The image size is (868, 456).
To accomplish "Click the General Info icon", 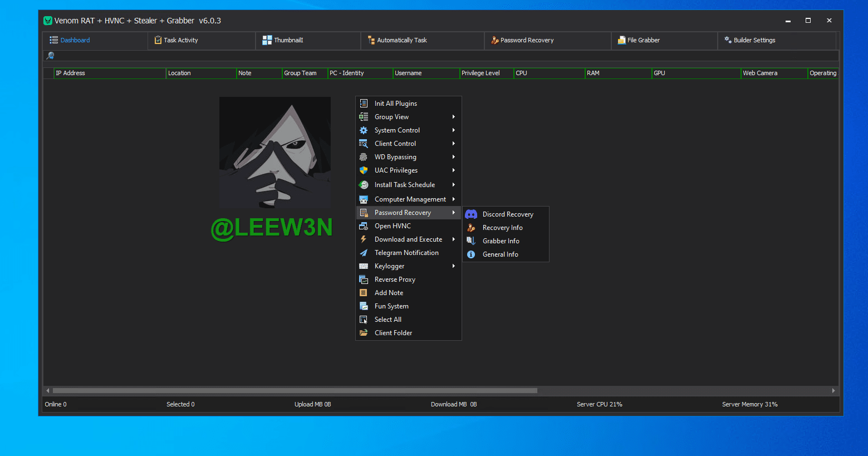I will (x=471, y=254).
